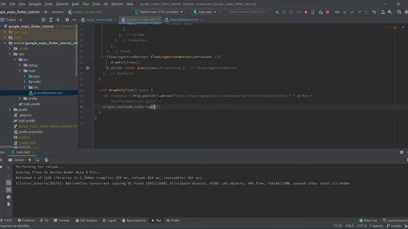The image size is (408, 229).
Task: Open the Problems tool window
Action: [26, 221]
